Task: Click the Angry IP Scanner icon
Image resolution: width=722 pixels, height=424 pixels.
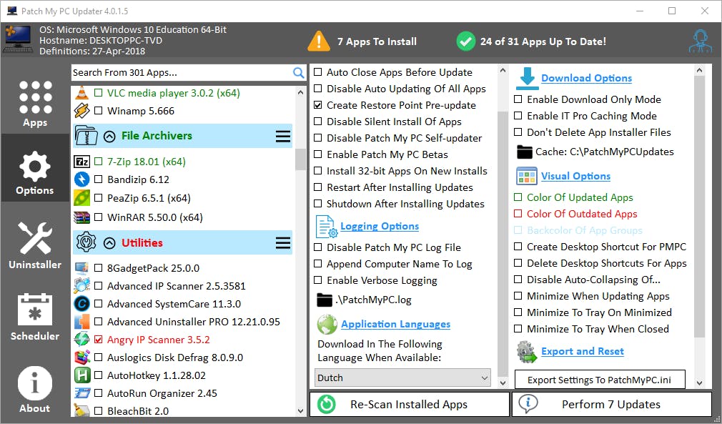Action: 81,340
